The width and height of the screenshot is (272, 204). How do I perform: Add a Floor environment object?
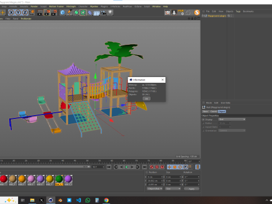point(96,12)
